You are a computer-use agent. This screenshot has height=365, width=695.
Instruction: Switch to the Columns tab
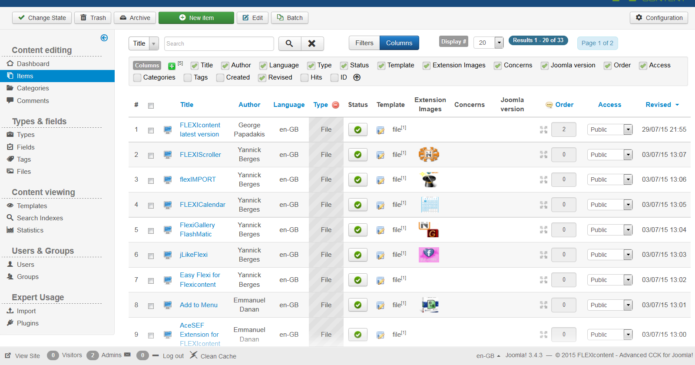click(399, 43)
